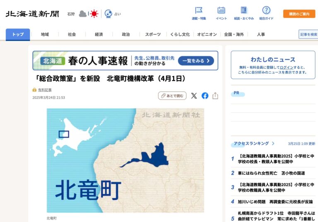Click the 北竜町 map image
The width and height of the screenshot is (318, 222).
click(125, 160)
